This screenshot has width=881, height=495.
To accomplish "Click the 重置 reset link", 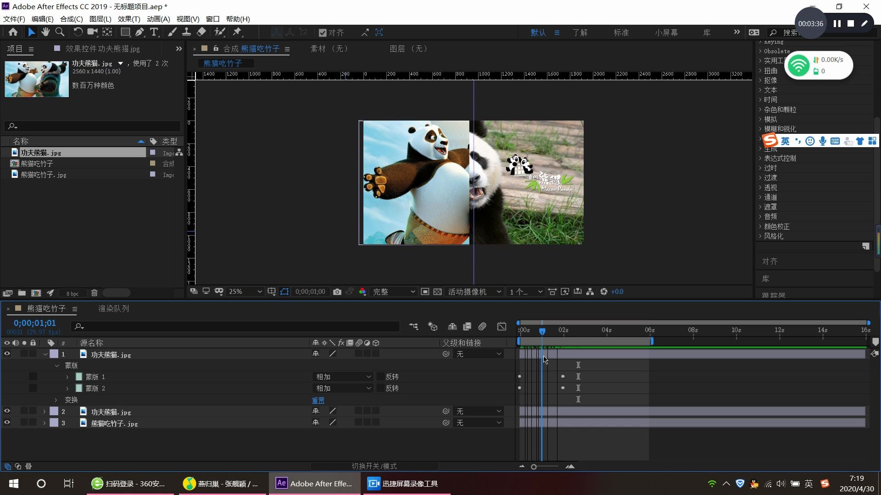I will pyautogui.click(x=318, y=400).
